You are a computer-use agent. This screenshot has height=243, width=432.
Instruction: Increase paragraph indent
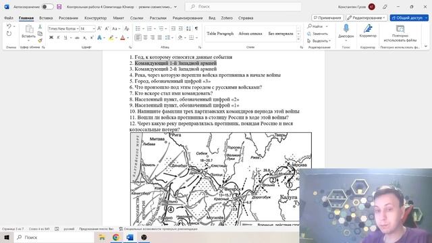180,28
